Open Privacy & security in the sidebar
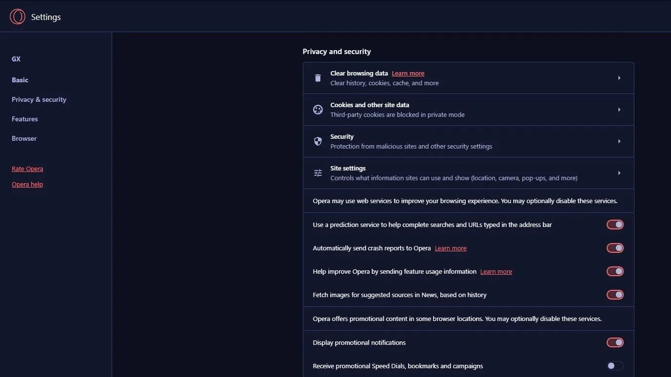 (39, 99)
